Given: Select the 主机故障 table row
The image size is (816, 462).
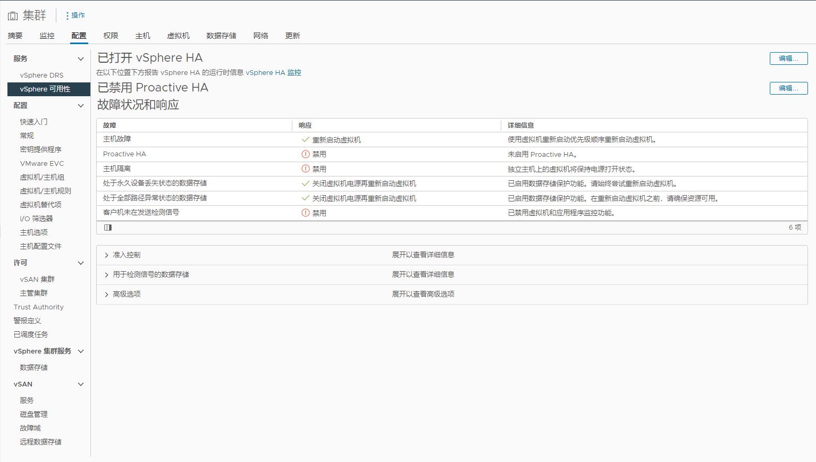Looking at the screenshot, I should (452, 139).
